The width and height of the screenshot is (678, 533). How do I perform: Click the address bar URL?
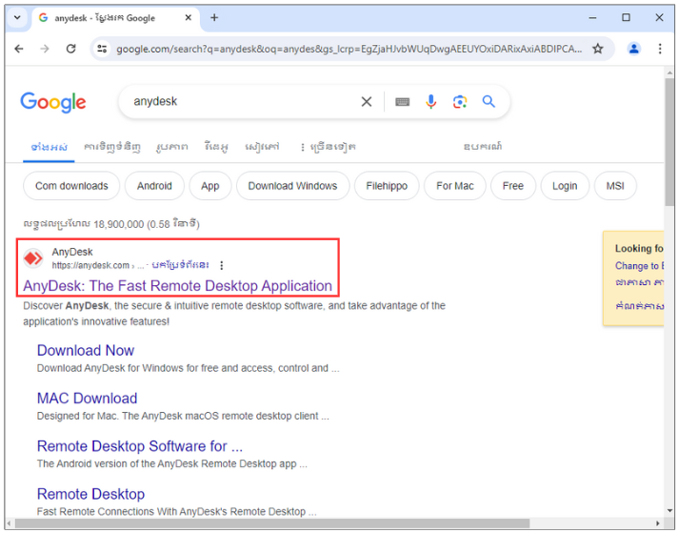tap(349, 49)
